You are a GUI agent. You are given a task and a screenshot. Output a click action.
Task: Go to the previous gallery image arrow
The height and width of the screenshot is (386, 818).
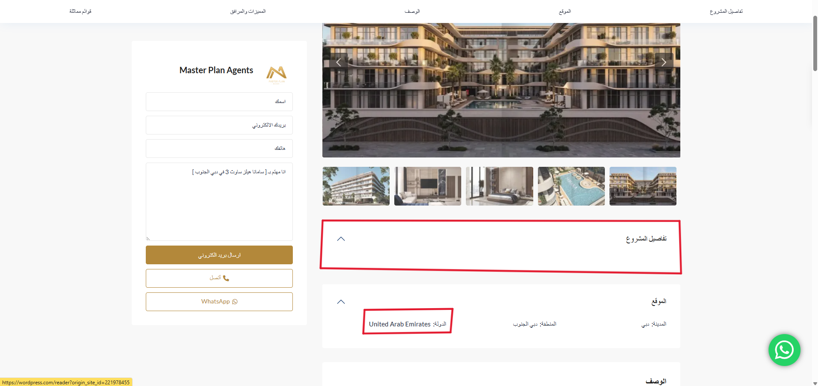pos(338,63)
